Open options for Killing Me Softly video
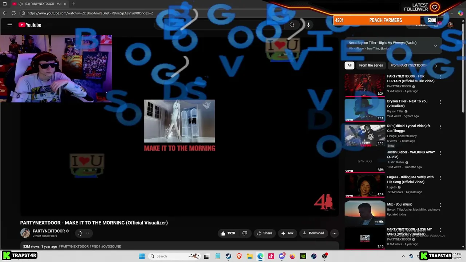Screen dimensions: 466x262 pos(440,178)
